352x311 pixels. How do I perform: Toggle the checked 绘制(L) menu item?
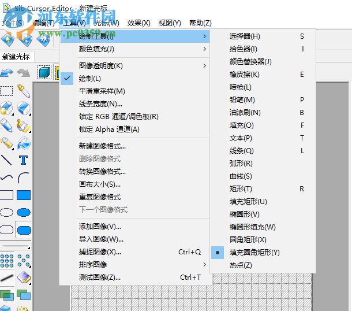pos(134,79)
